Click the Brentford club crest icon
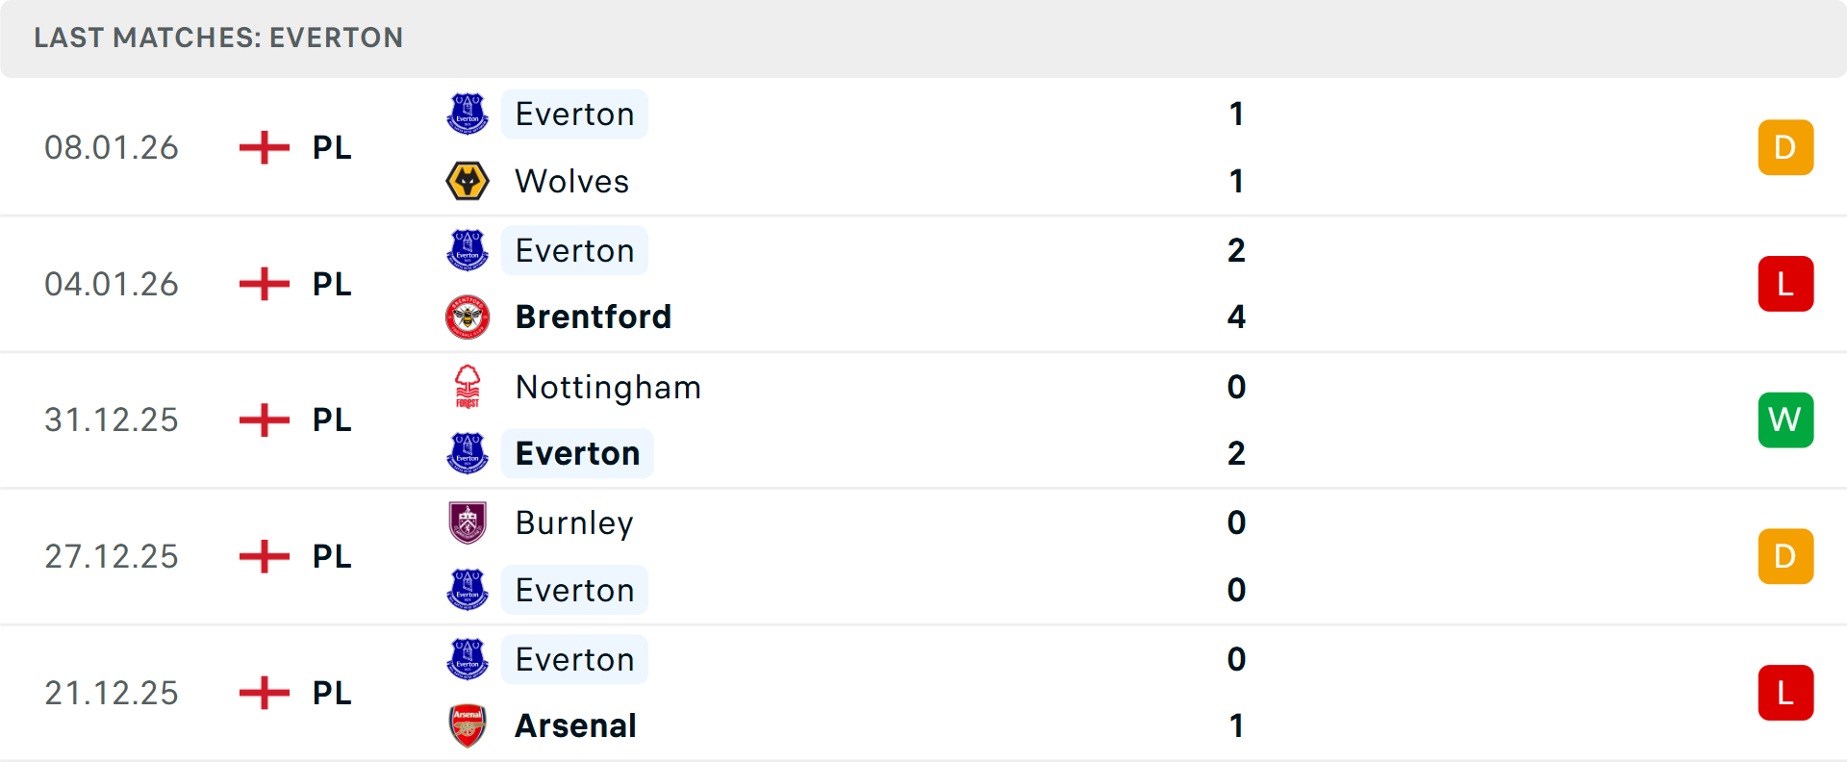 [x=468, y=317]
